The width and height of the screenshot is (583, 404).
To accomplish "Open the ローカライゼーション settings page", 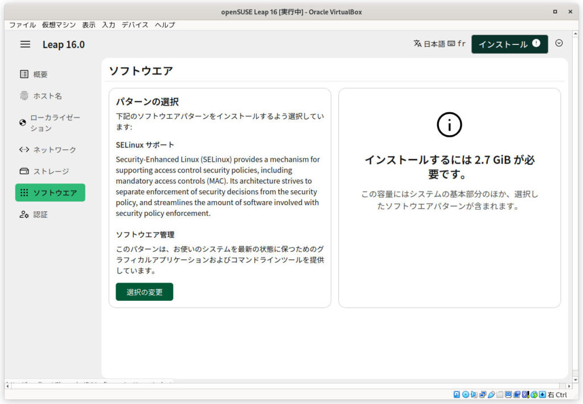I will pyautogui.click(x=50, y=123).
